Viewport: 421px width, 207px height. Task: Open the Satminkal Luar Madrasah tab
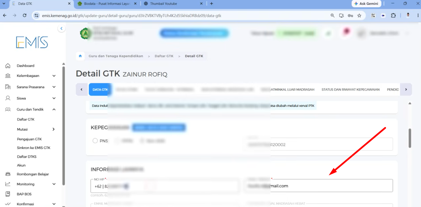click(287, 90)
